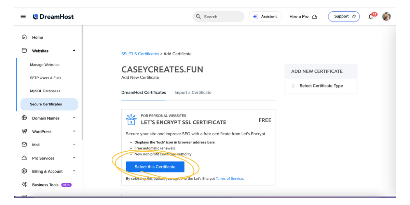The image size is (410, 205).
Task: Open the Assistant sparkle button
Action: pos(265,16)
